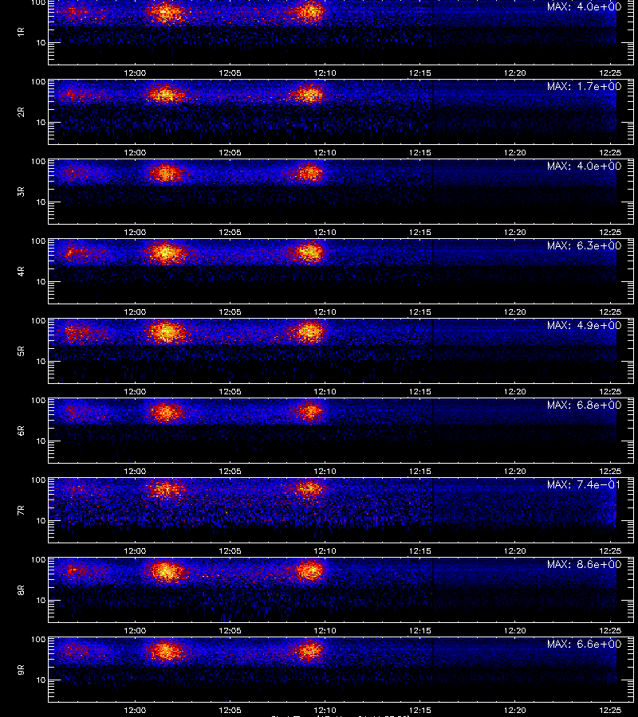This screenshot has height=717, width=638.
Task: Click the bright burst near 12:09 in panel 8R
Action: (x=309, y=570)
